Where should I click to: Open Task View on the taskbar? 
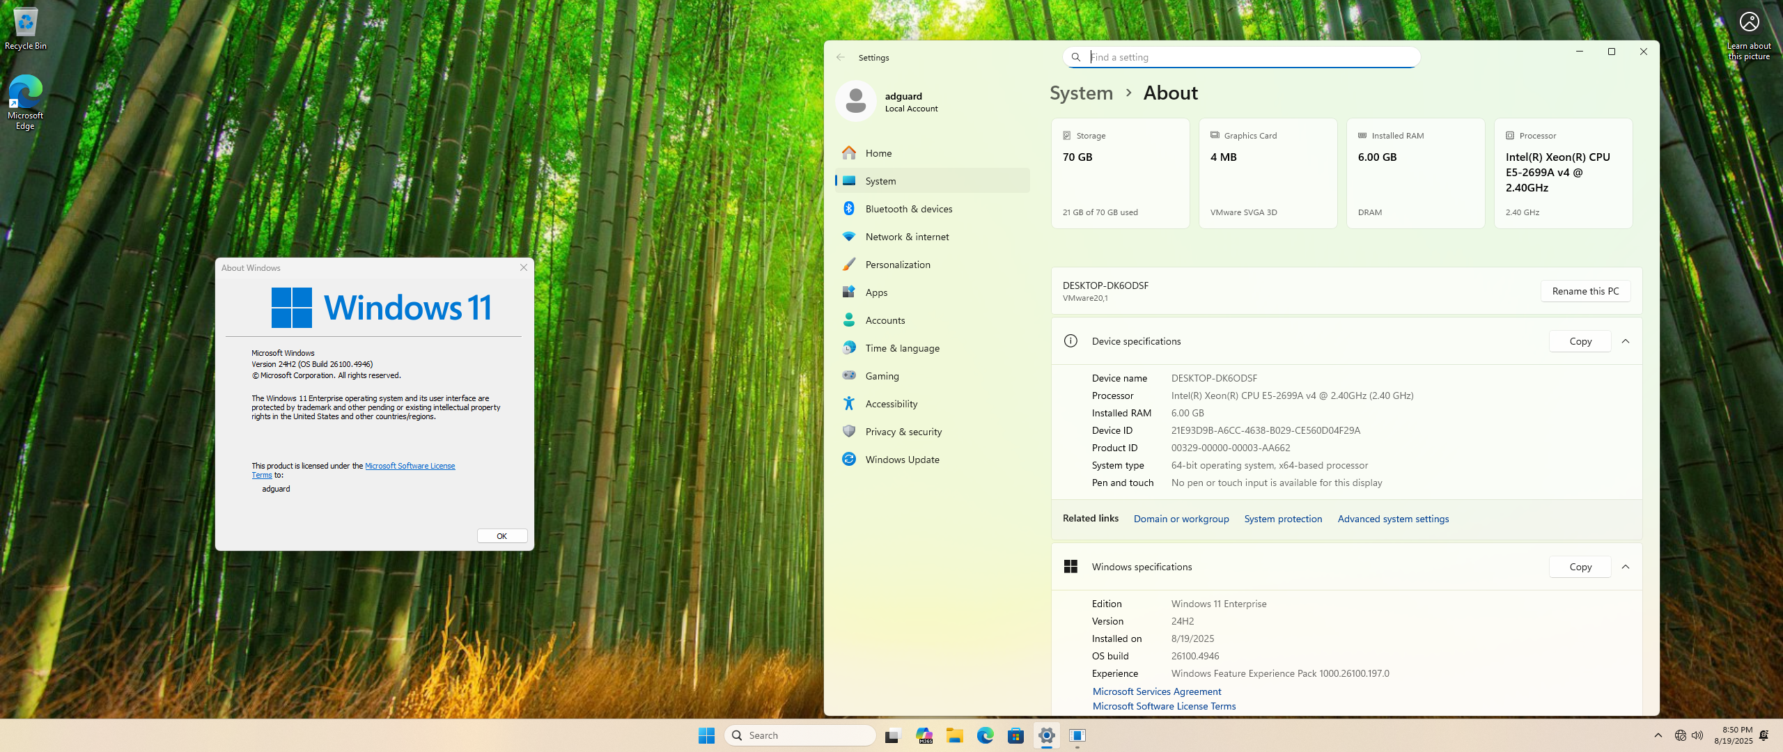893,735
